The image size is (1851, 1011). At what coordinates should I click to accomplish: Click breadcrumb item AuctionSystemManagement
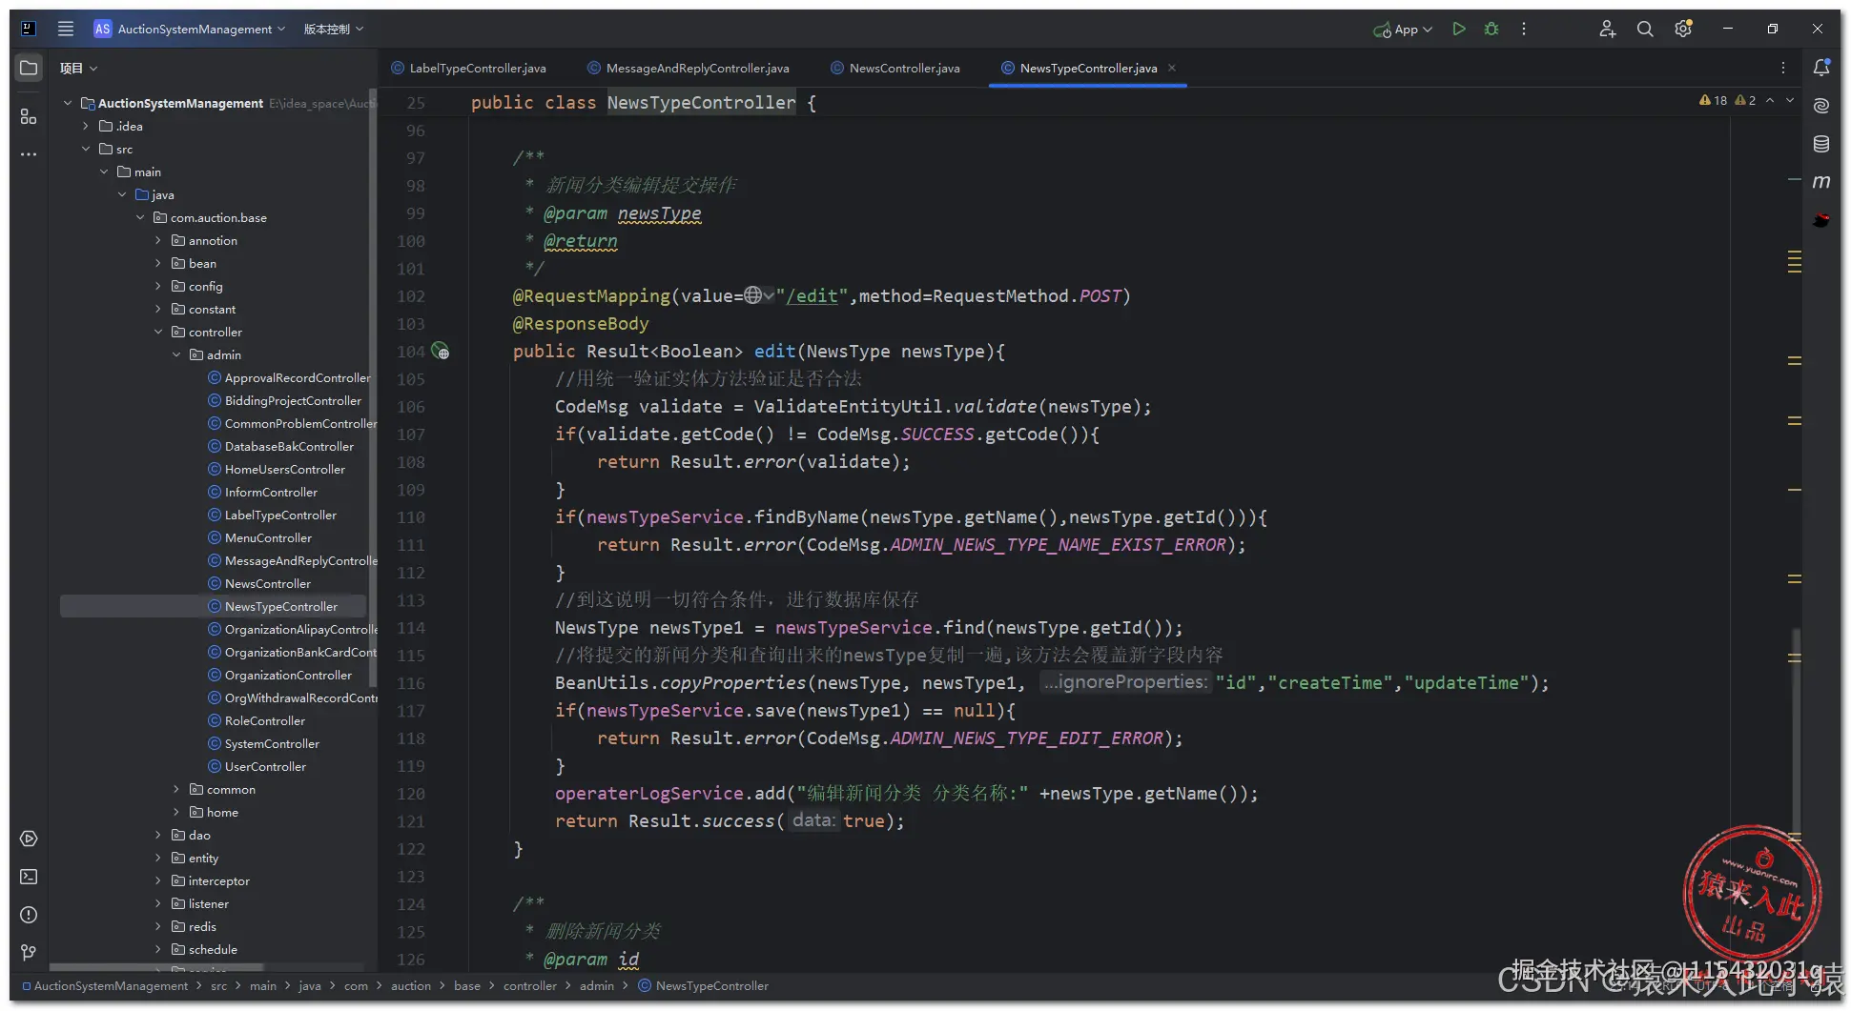[105, 986]
